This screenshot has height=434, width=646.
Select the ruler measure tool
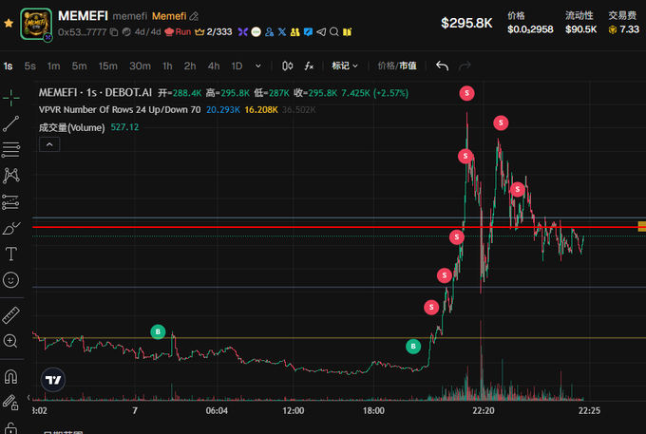11,315
